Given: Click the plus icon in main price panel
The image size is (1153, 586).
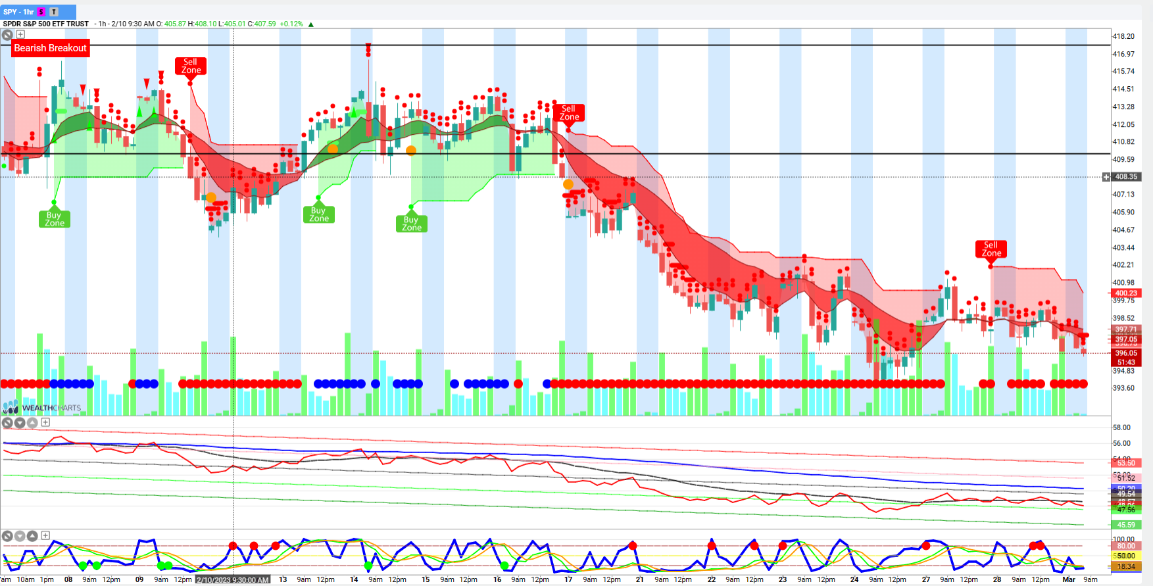Looking at the screenshot, I should tap(20, 34).
